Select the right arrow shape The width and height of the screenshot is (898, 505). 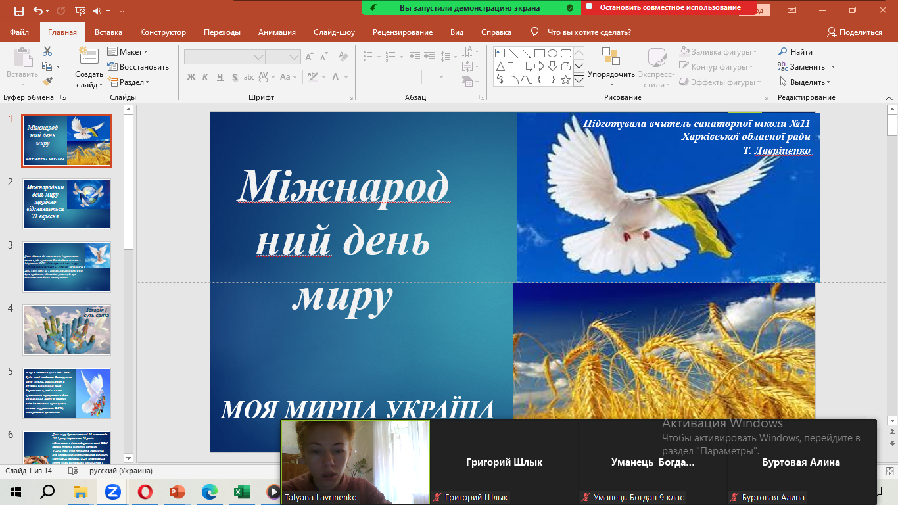pos(539,66)
